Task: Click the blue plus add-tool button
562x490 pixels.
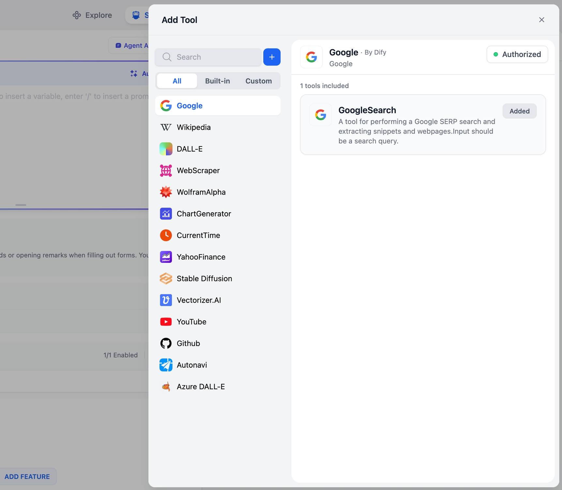Action: (272, 57)
